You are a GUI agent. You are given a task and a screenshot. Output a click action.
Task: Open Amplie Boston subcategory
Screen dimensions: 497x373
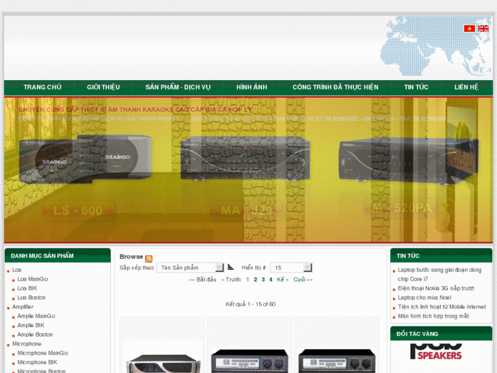(x=35, y=334)
